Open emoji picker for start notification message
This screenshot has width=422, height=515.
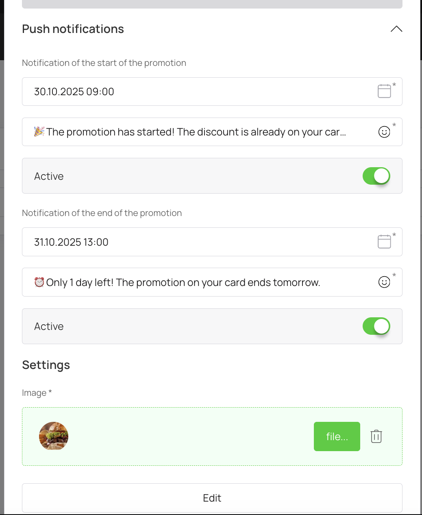pyautogui.click(x=384, y=132)
